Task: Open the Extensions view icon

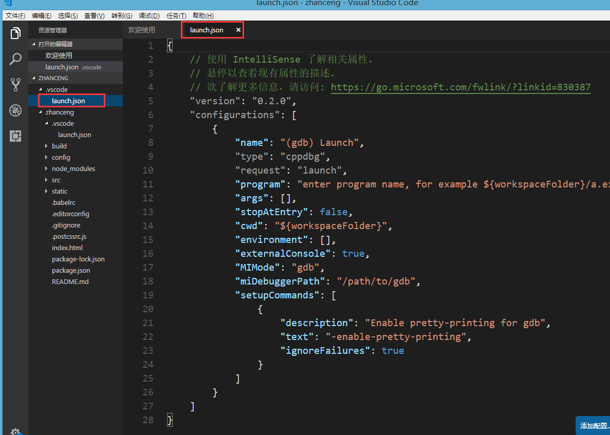Action: click(x=15, y=136)
